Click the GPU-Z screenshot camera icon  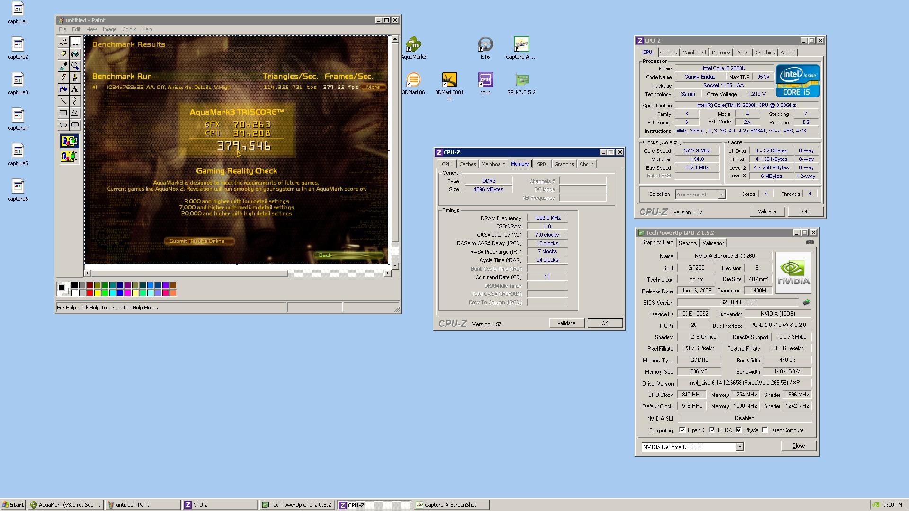click(810, 242)
